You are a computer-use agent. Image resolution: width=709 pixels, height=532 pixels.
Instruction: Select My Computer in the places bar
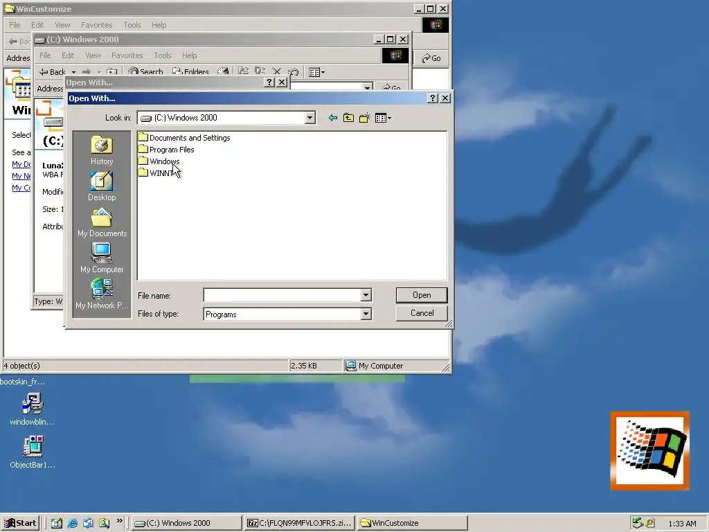pos(102,258)
